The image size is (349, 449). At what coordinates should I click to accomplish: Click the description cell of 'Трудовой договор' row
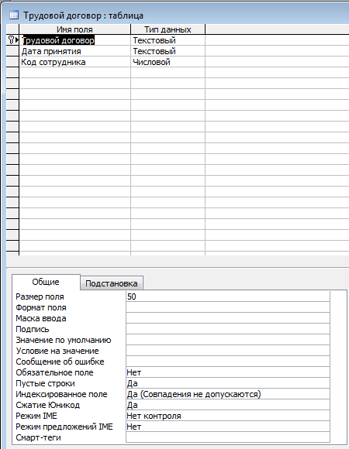(277, 40)
